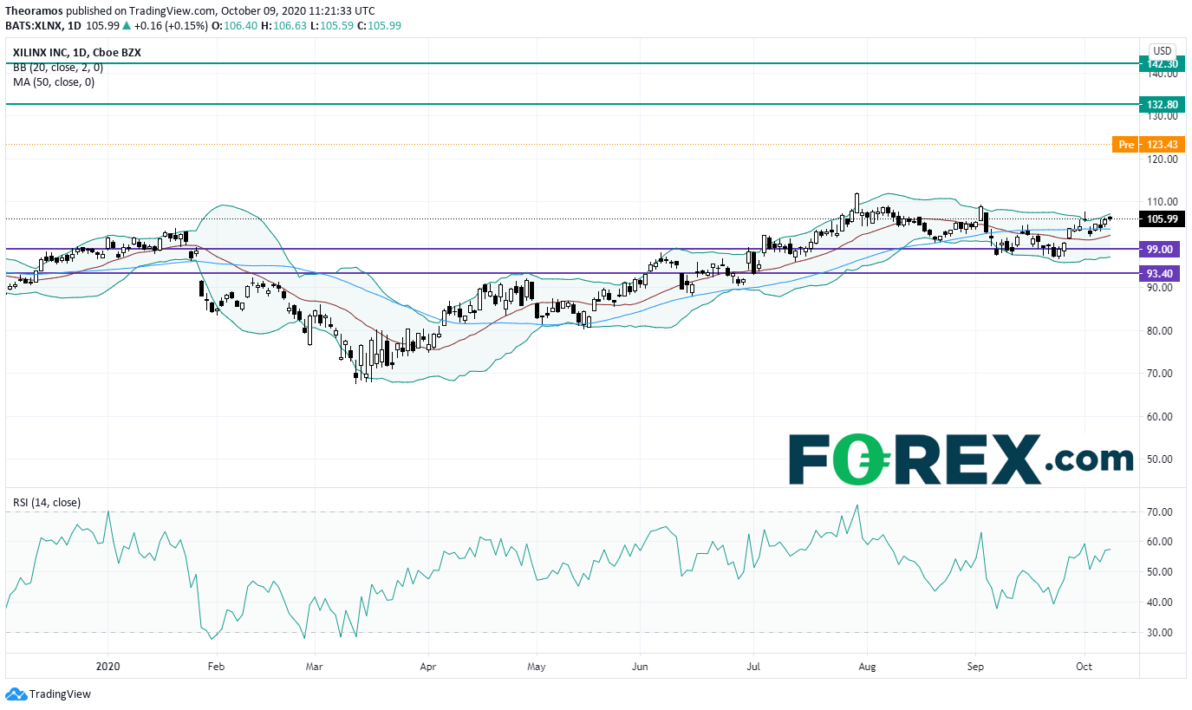
Task: Click the 40.00 tick on the RSI axis
Action: click(1160, 603)
